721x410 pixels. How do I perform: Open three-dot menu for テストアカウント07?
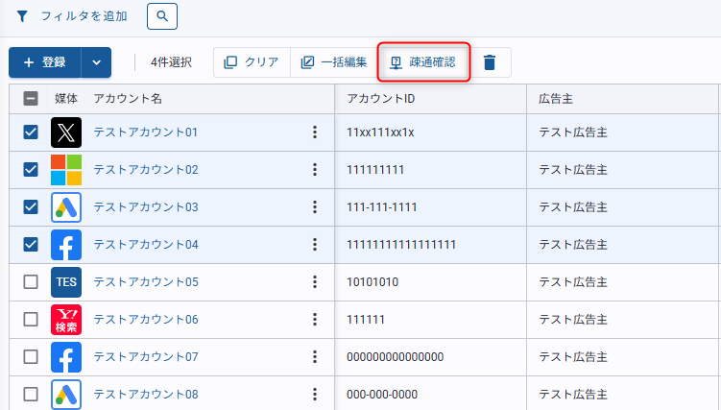point(314,357)
